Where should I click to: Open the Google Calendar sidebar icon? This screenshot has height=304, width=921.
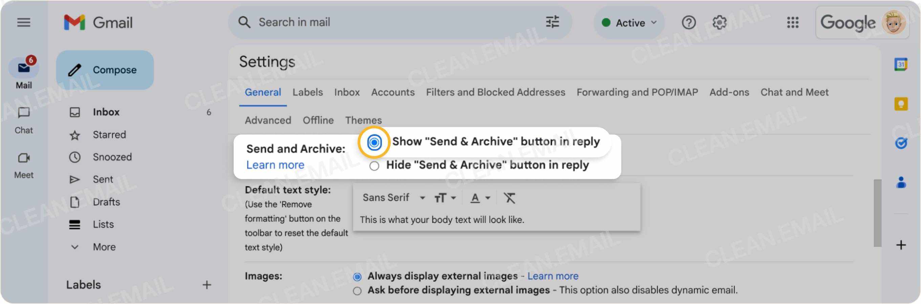pyautogui.click(x=901, y=64)
